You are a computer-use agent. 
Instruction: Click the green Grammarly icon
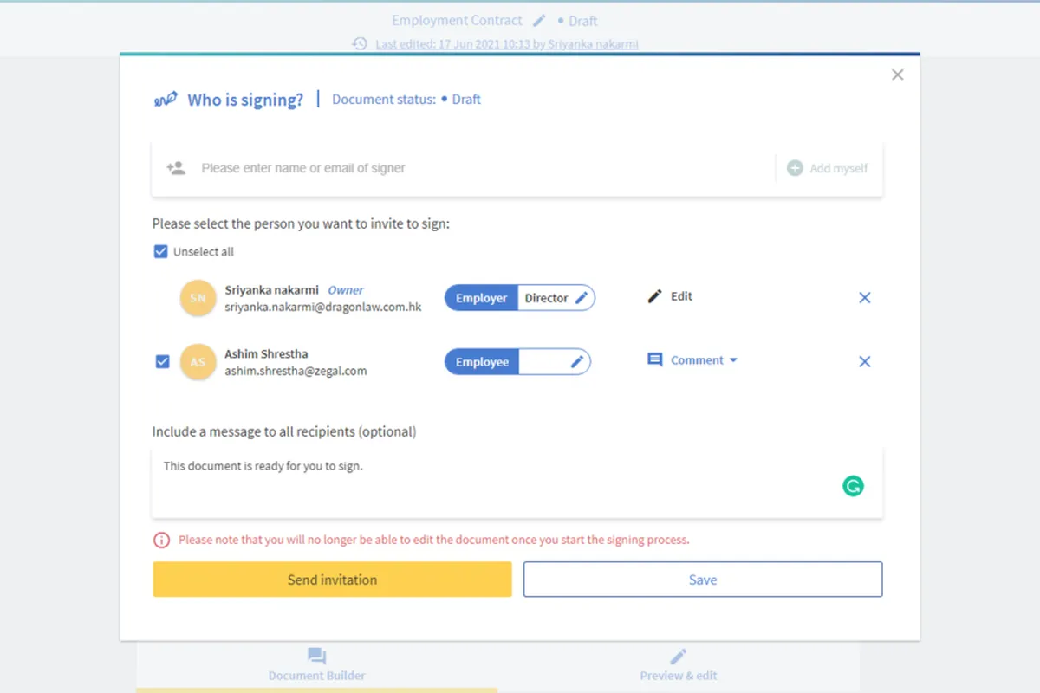[853, 487]
